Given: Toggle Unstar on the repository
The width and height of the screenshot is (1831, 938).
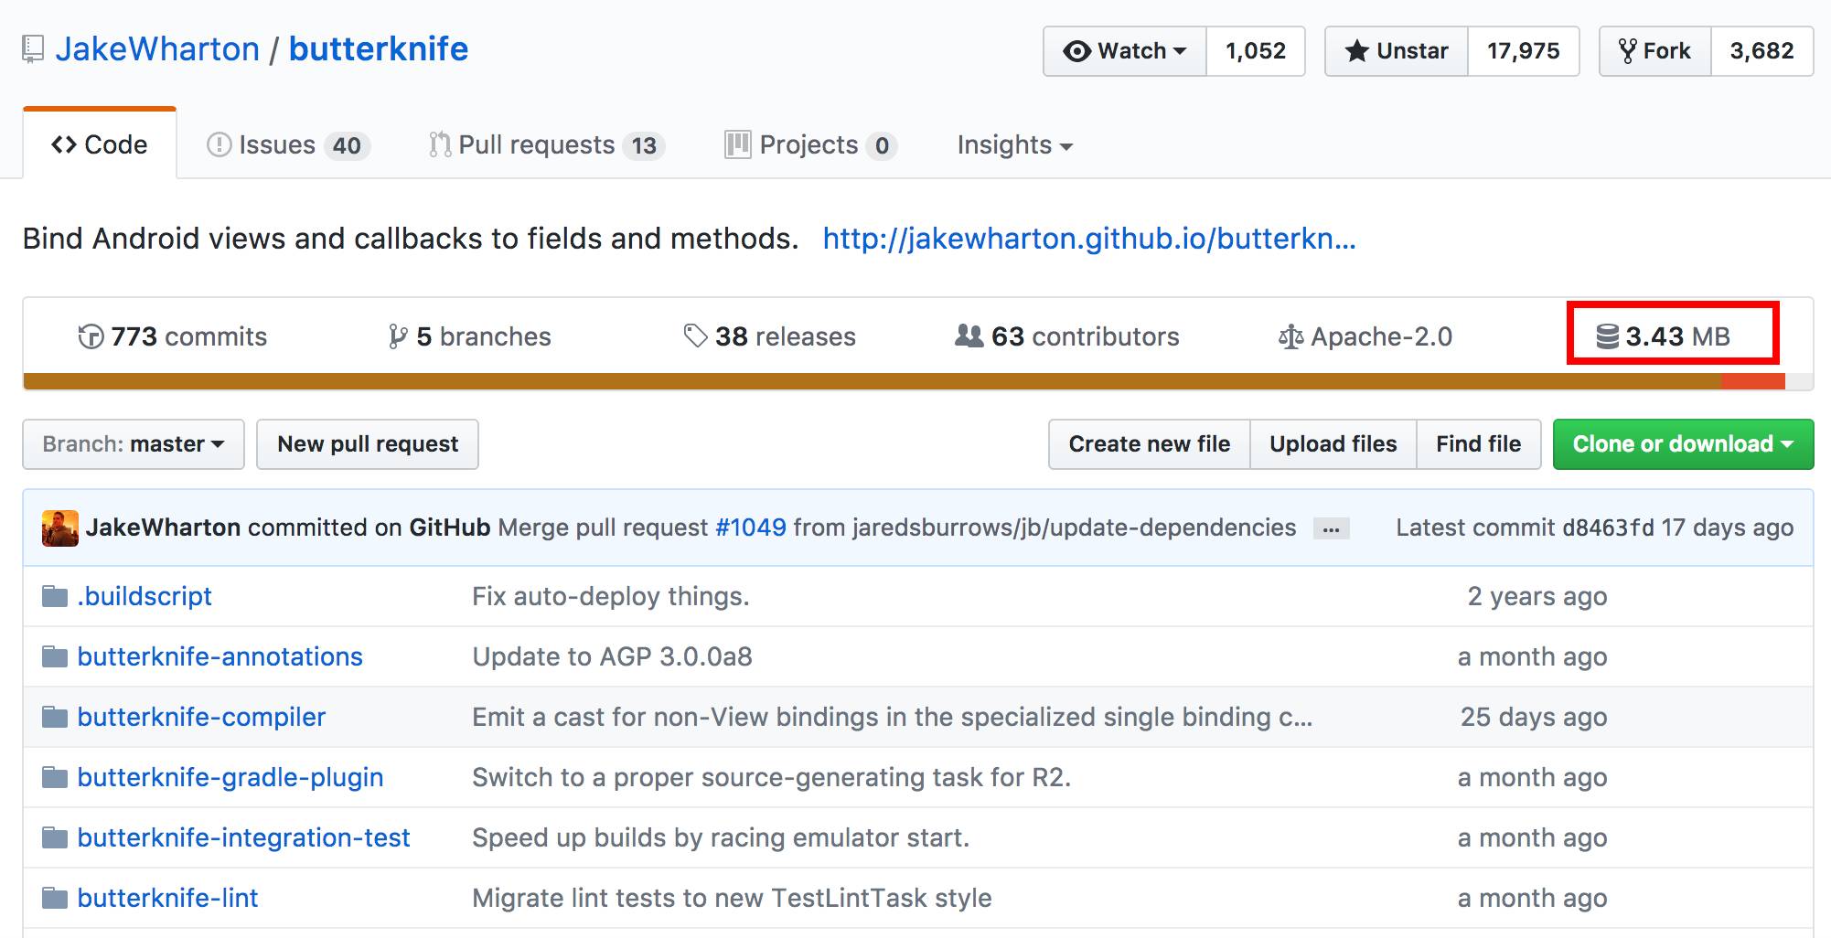Looking at the screenshot, I should point(1397,51).
